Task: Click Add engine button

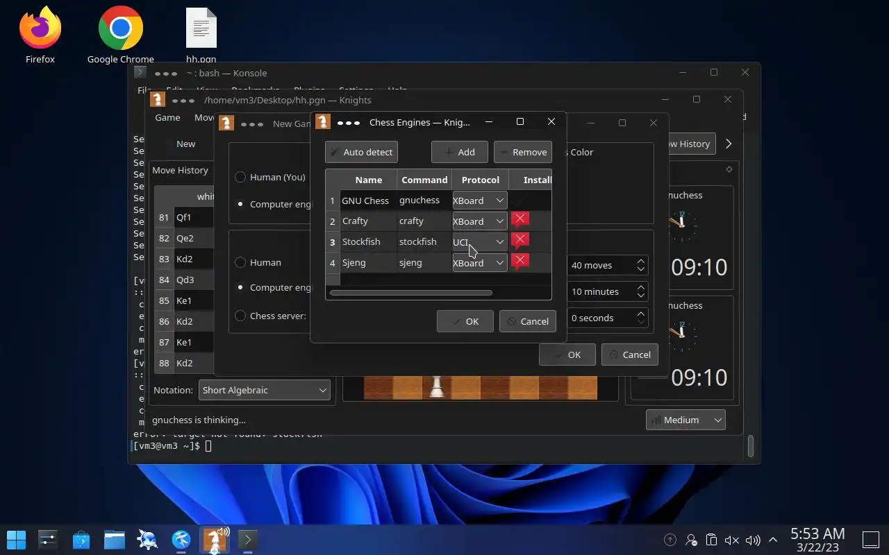Action: pyautogui.click(x=460, y=152)
